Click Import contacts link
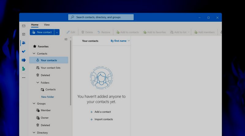 coord(103,119)
